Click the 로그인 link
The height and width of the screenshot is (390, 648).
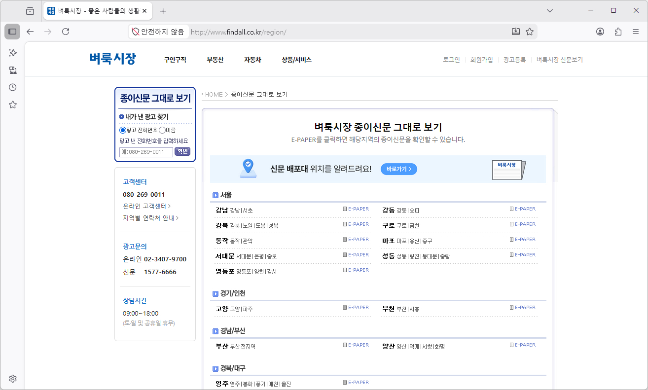451,60
